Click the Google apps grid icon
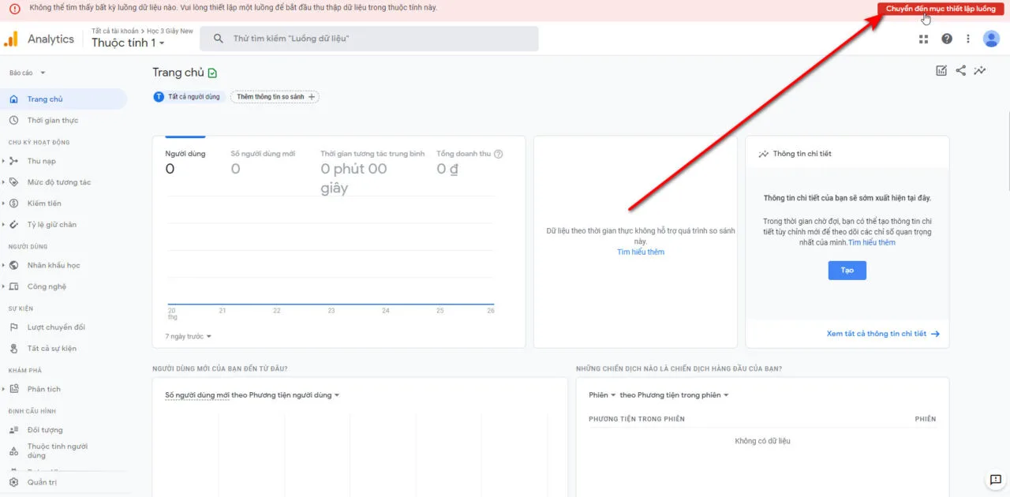The height and width of the screenshot is (497, 1010). pos(924,39)
